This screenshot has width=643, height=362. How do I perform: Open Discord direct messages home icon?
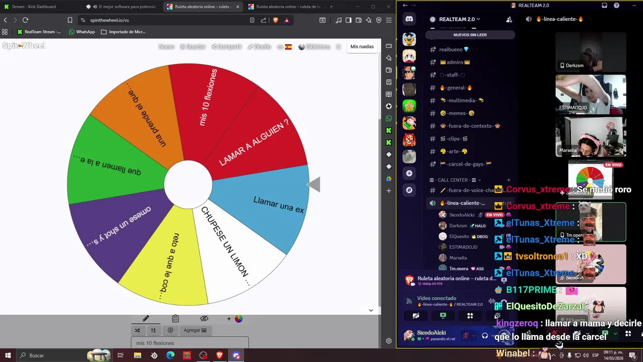[409, 19]
